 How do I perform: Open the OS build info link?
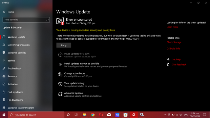[173, 49]
